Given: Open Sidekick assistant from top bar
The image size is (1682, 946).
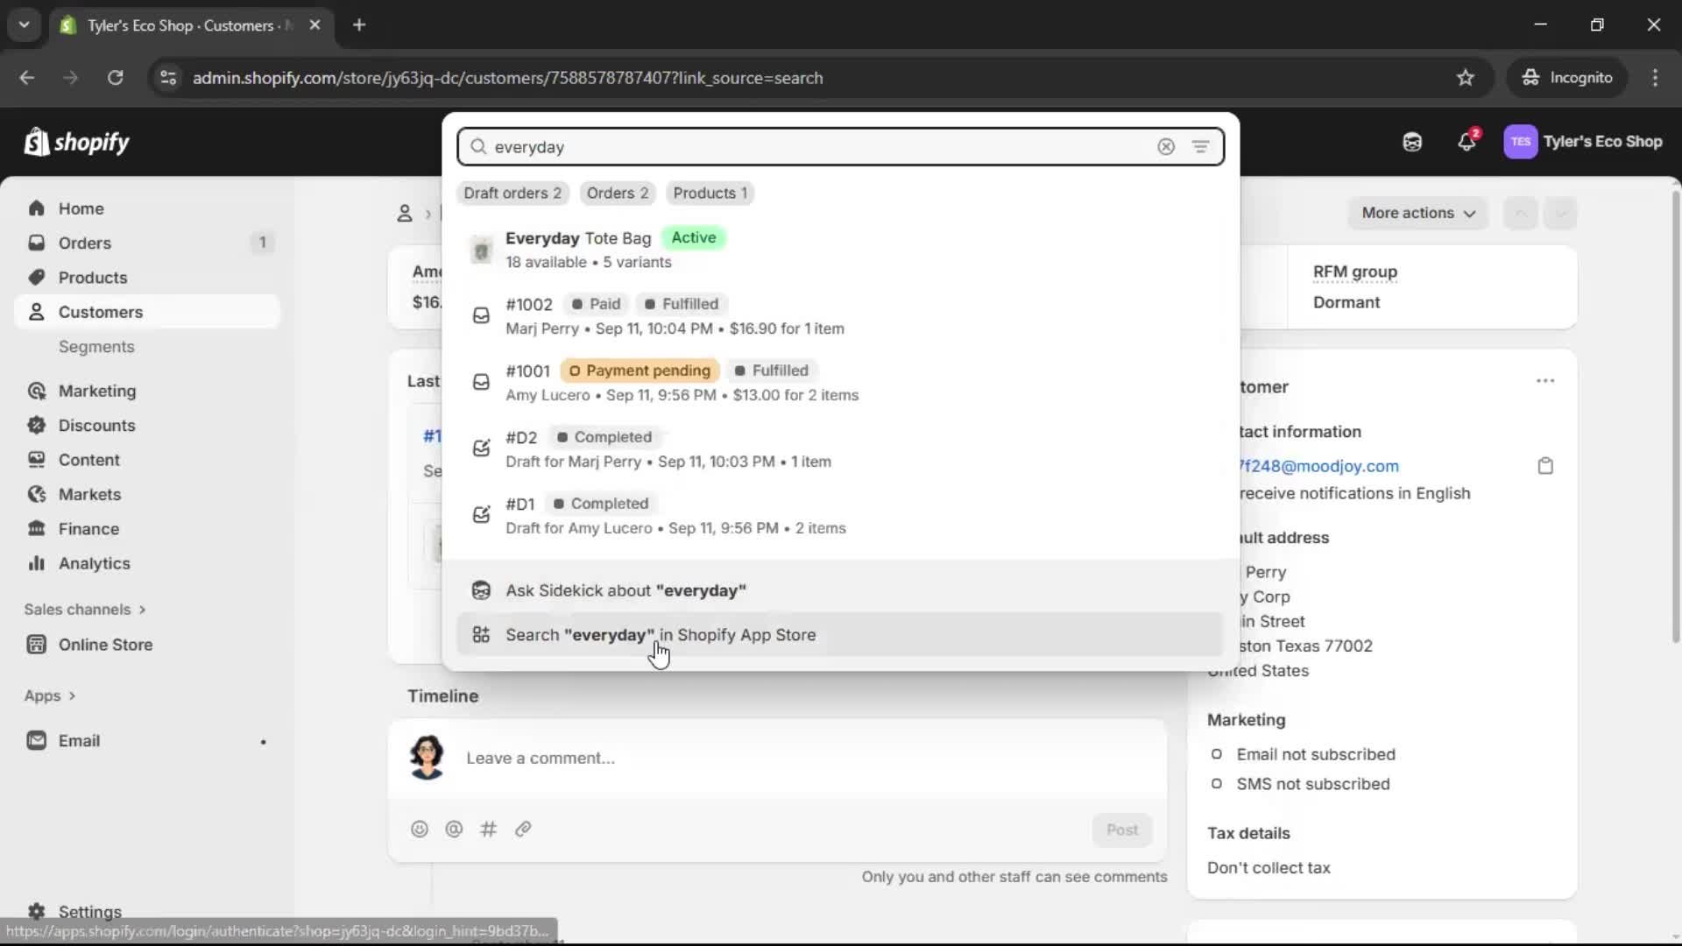Looking at the screenshot, I should (1411, 142).
